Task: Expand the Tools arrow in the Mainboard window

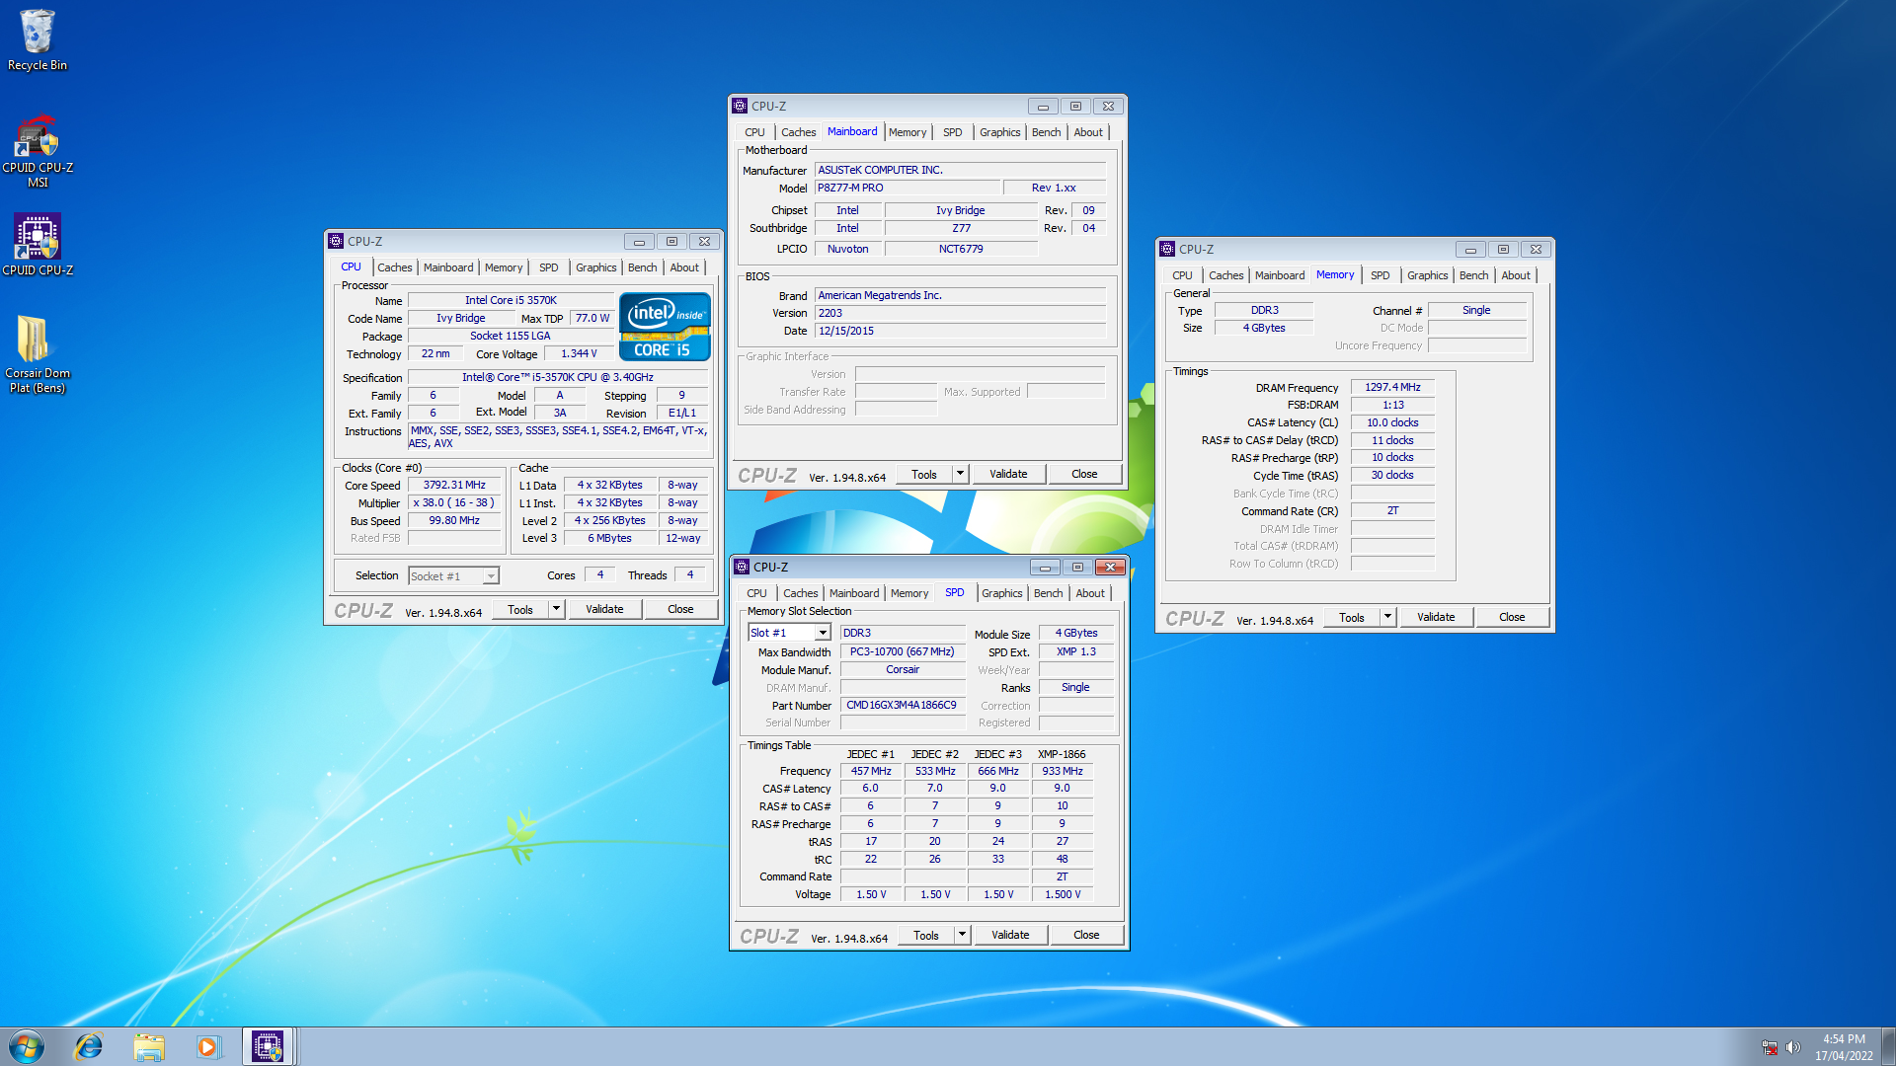Action: pos(960,474)
